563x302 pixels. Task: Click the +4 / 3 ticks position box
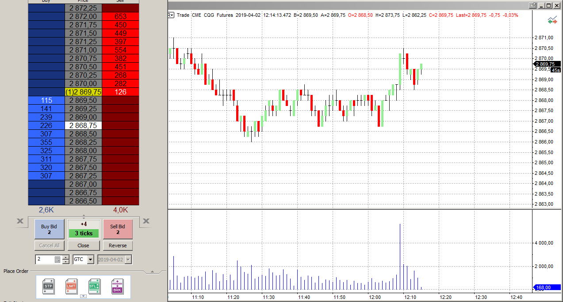(83, 229)
